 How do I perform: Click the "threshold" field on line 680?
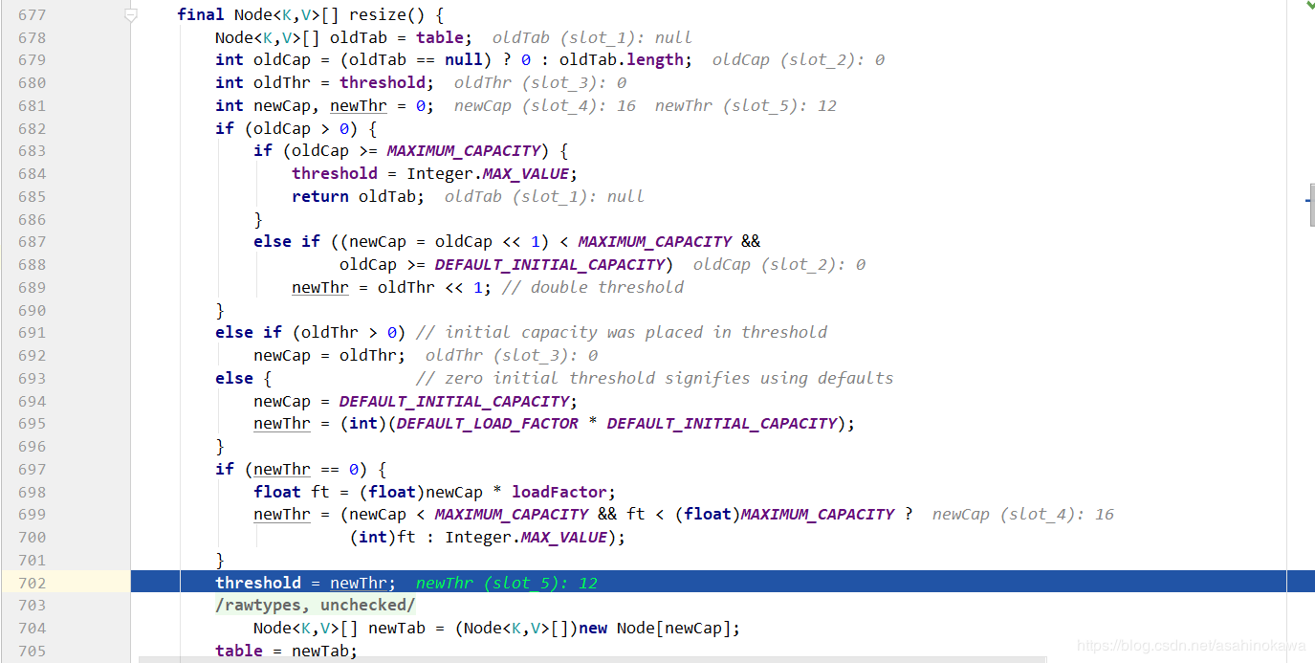[382, 82]
